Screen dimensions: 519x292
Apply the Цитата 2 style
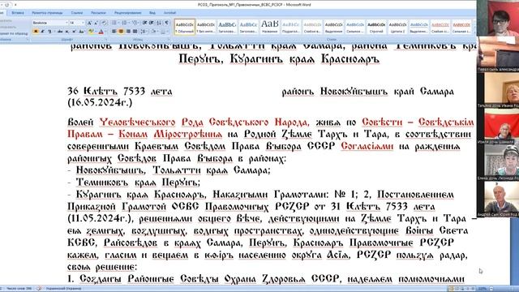coord(397,27)
